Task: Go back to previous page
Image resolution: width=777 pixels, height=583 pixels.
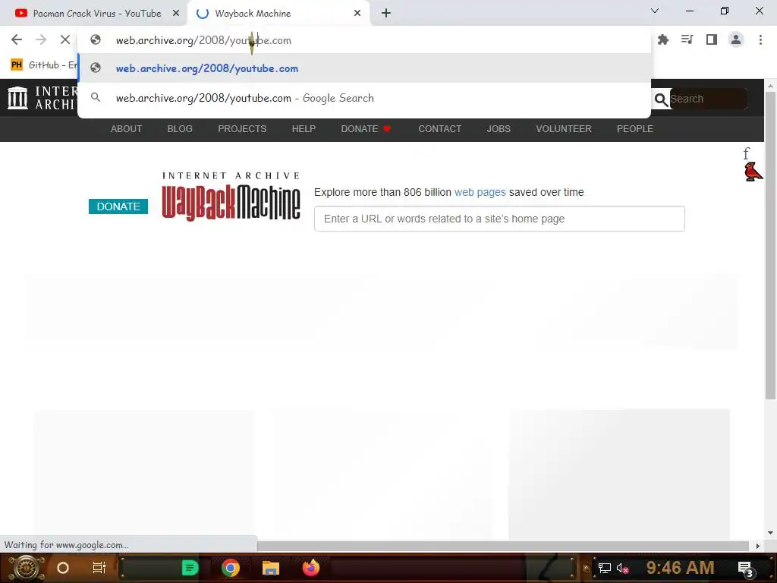Action: coord(17,39)
